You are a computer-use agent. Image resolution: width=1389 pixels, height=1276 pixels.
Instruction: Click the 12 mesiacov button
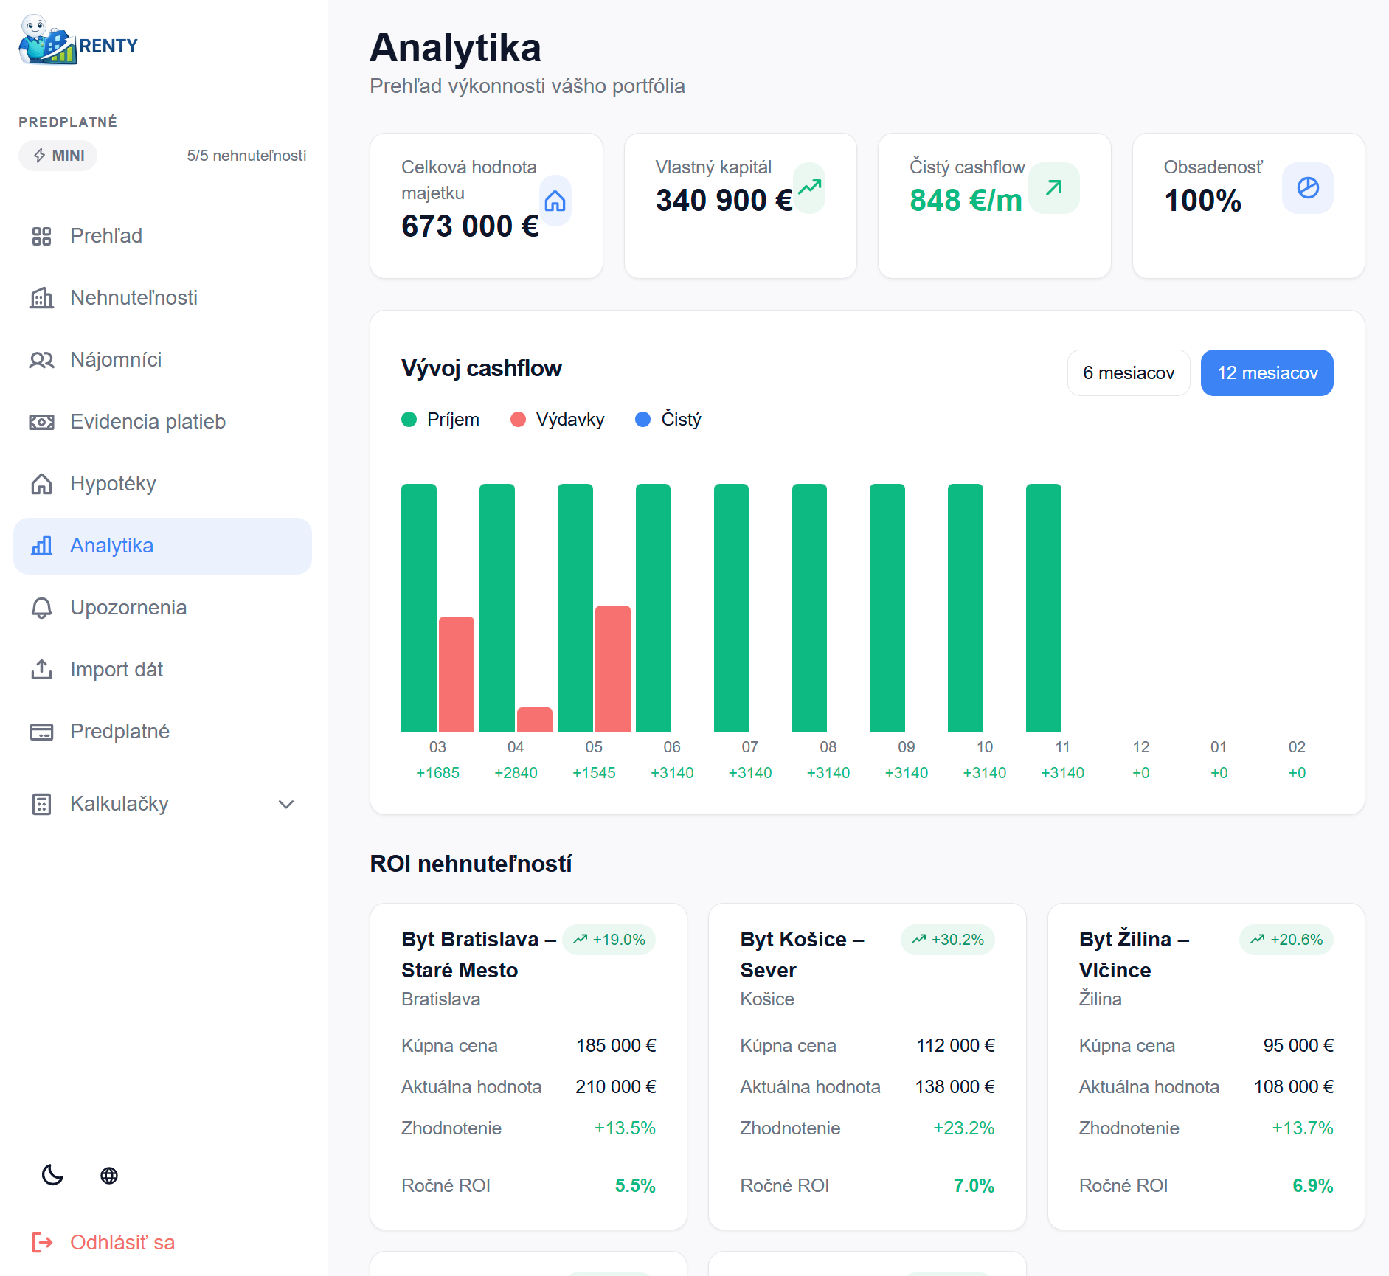pos(1266,372)
